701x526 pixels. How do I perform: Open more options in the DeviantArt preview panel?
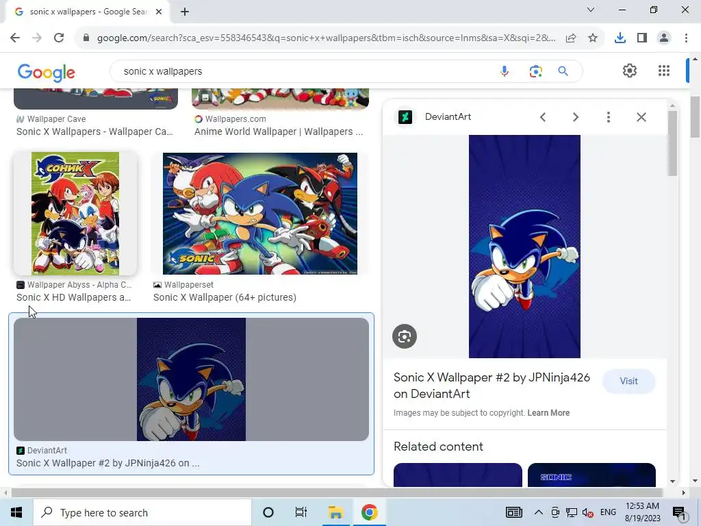[x=608, y=117]
